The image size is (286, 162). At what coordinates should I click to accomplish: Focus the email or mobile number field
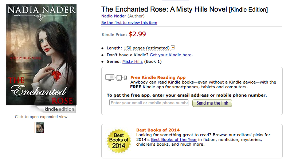click(x=149, y=103)
